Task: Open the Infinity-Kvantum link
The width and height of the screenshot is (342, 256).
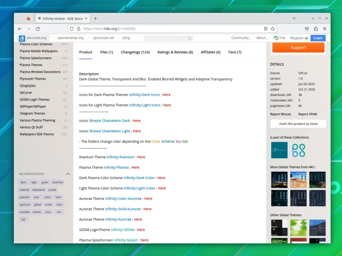Action: point(121,157)
